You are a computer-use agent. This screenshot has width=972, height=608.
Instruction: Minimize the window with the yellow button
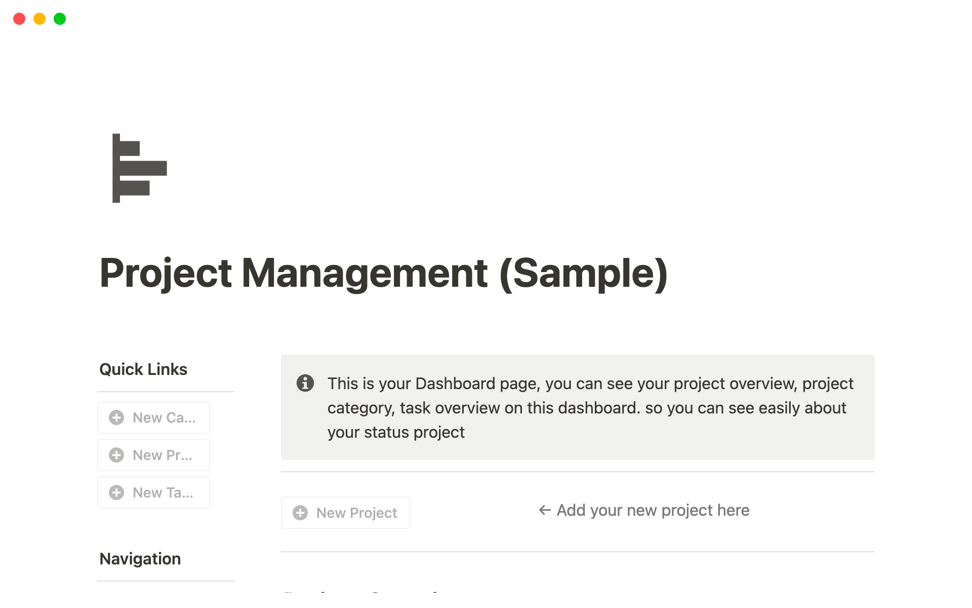pos(39,19)
